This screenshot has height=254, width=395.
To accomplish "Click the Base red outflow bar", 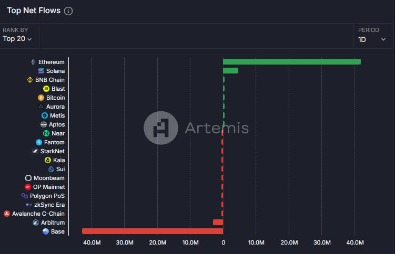I will coord(153,231).
